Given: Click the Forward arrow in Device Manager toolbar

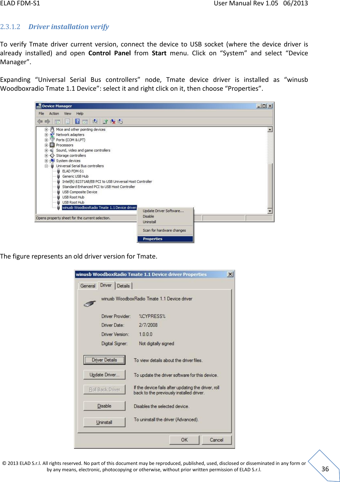Looking at the screenshot, I should (47, 121).
